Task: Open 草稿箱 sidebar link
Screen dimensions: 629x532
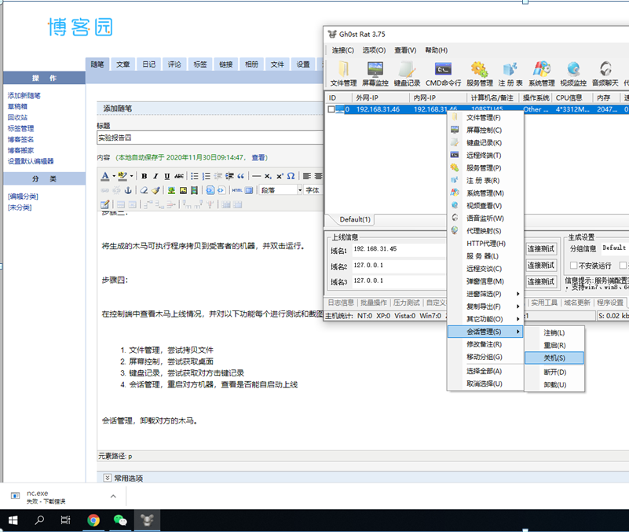Action: (17, 106)
